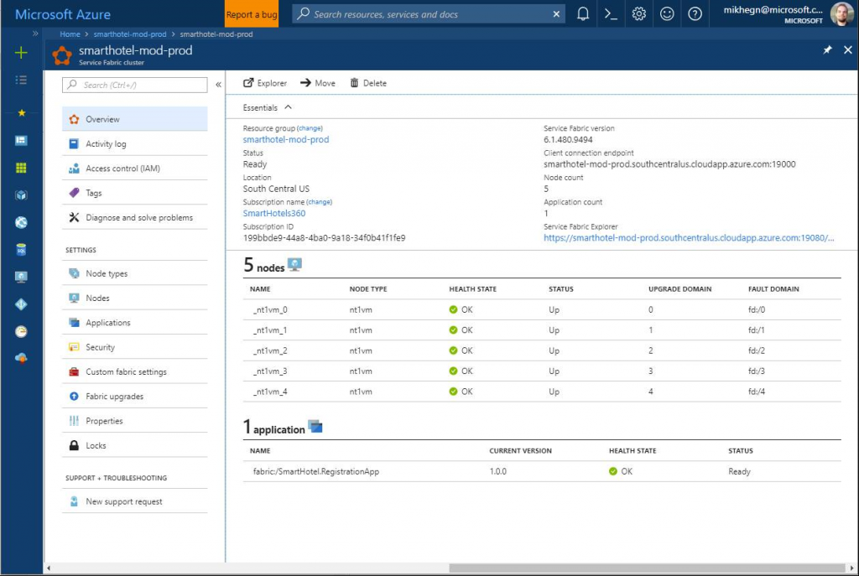Click the cloud icon in left sidebar
859x576 pixels.
coord(21,358)
